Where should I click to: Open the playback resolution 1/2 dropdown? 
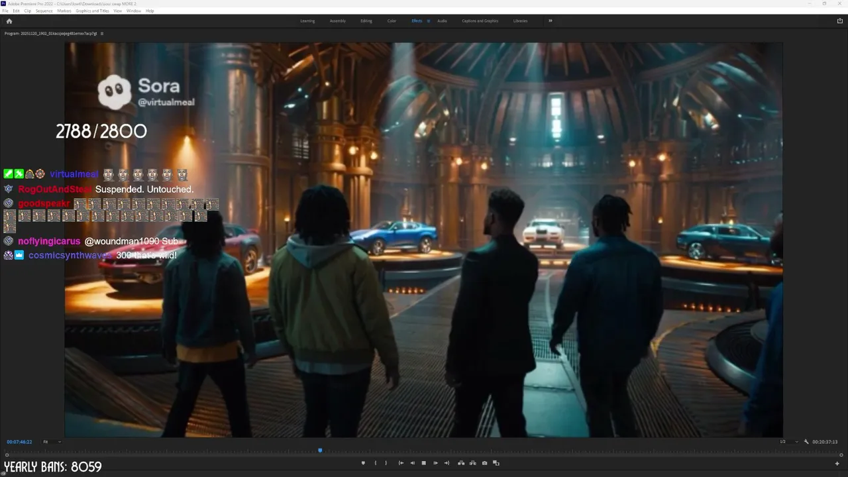tap(790, 442)
